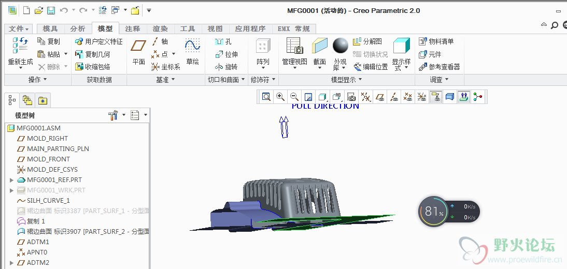567x269 pixels.
Task: Toggle coordinate system display eye icon
Action: point(422,97)
